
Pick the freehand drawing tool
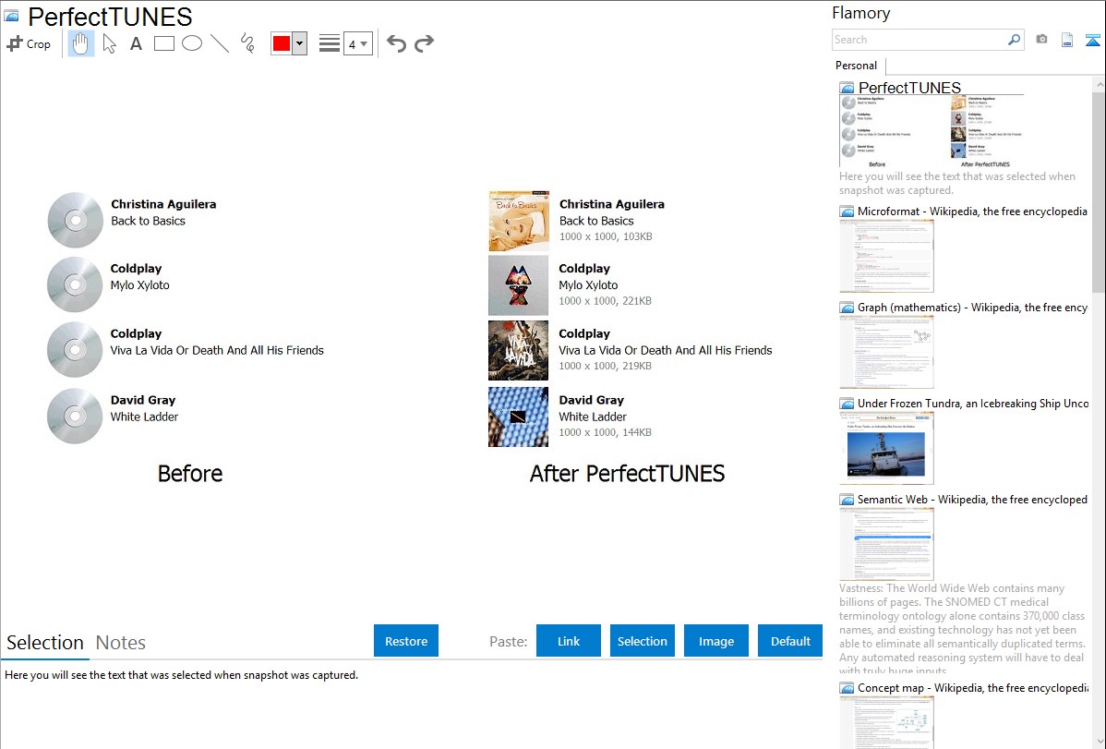247,43
